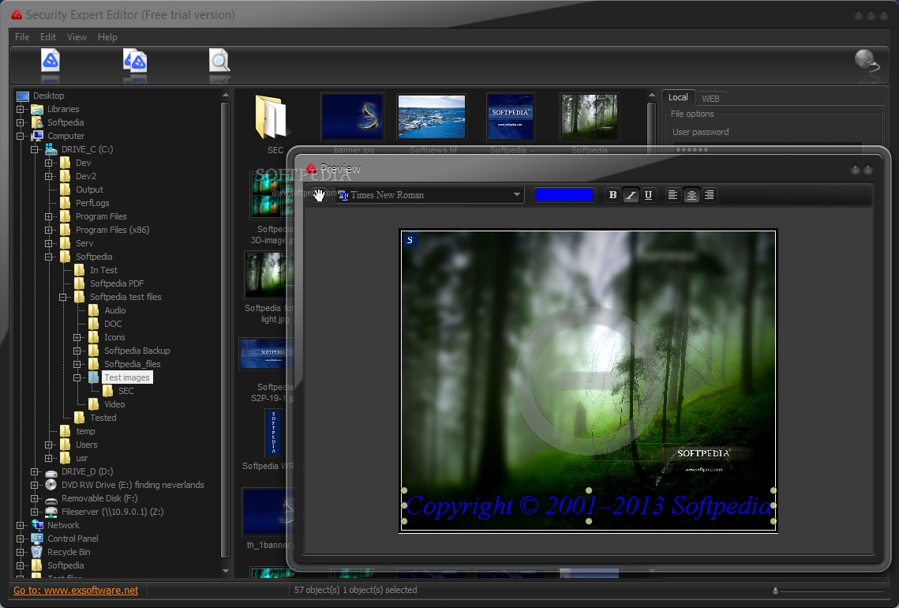Click the Network icon in tree
This screenshot has height=608, width=899.
(37, 525)
